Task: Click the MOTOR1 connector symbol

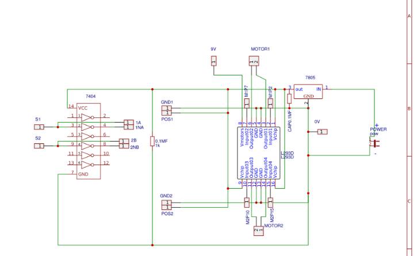Action: pyautogui.click(x=254, y=60)
